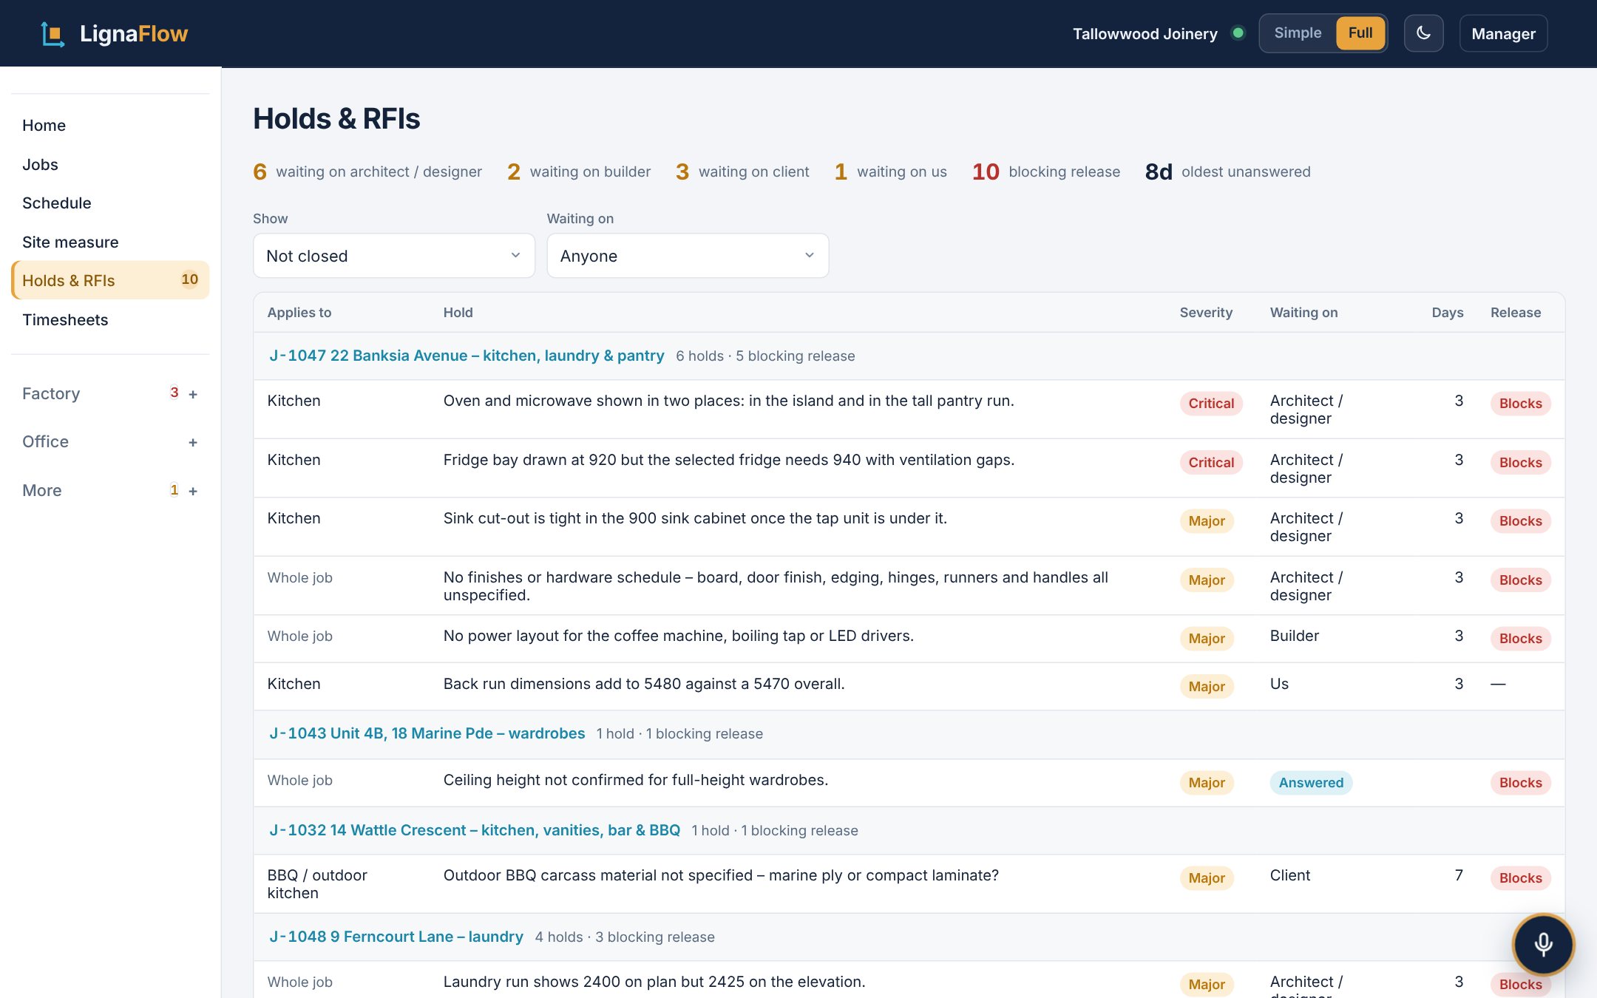Open the Show filter dropdown

[x=394, y=256]
